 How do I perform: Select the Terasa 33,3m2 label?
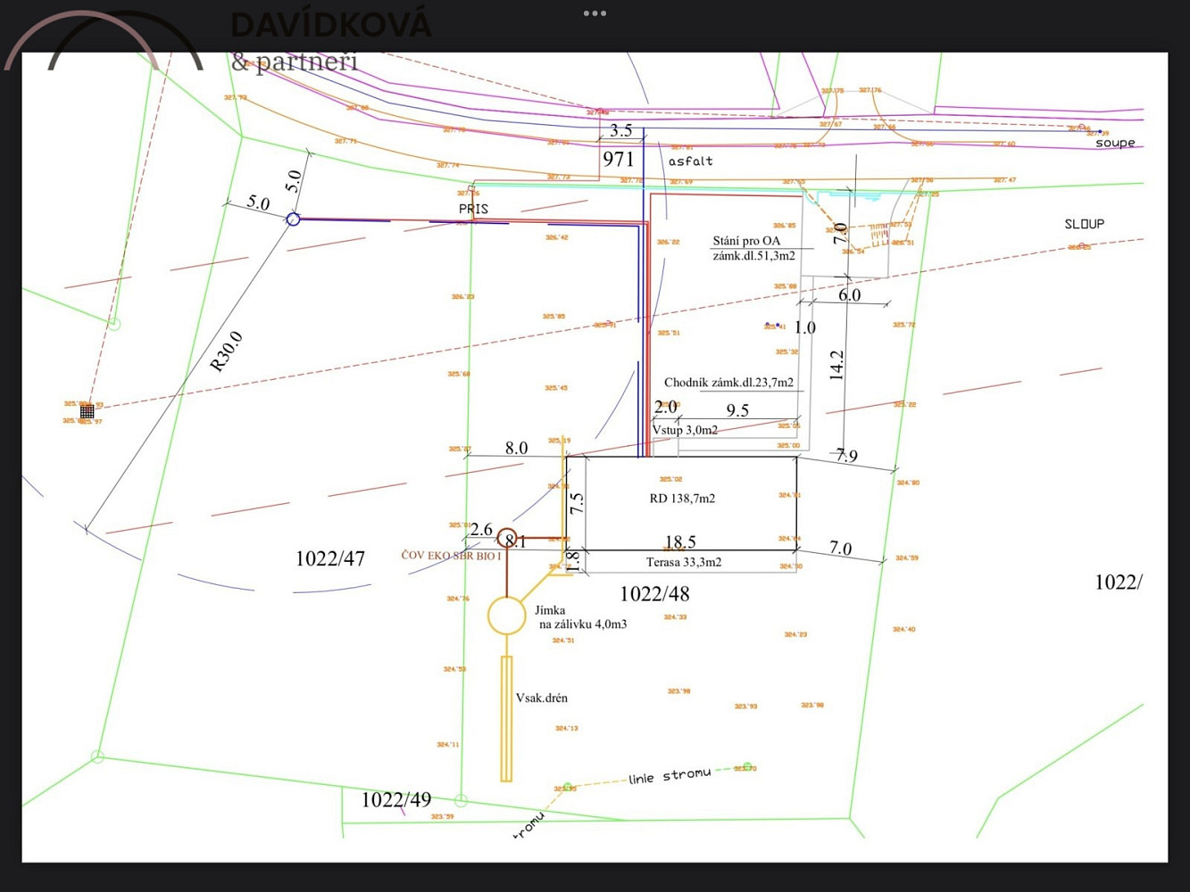[x=684, y=562]
